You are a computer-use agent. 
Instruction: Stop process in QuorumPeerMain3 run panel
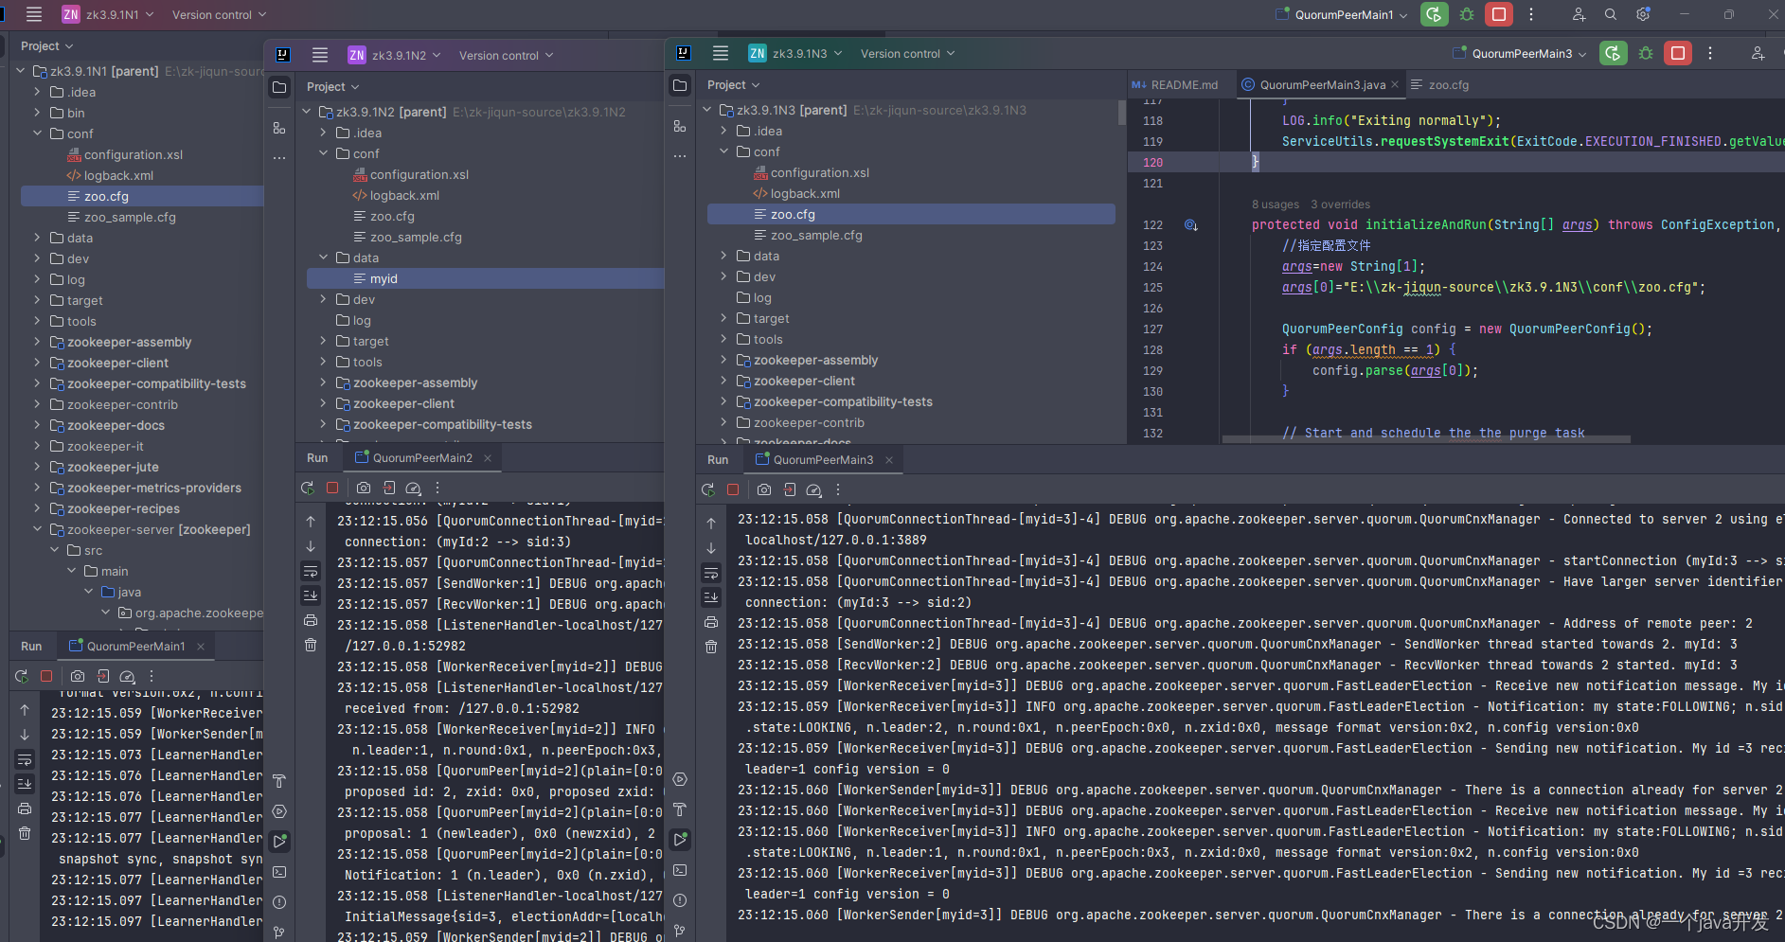point(733,489)
